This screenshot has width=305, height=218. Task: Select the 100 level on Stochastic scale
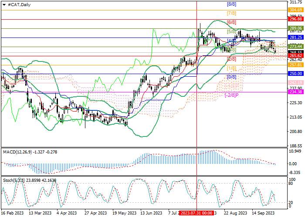pyautogui.click(x=292, y=180)
